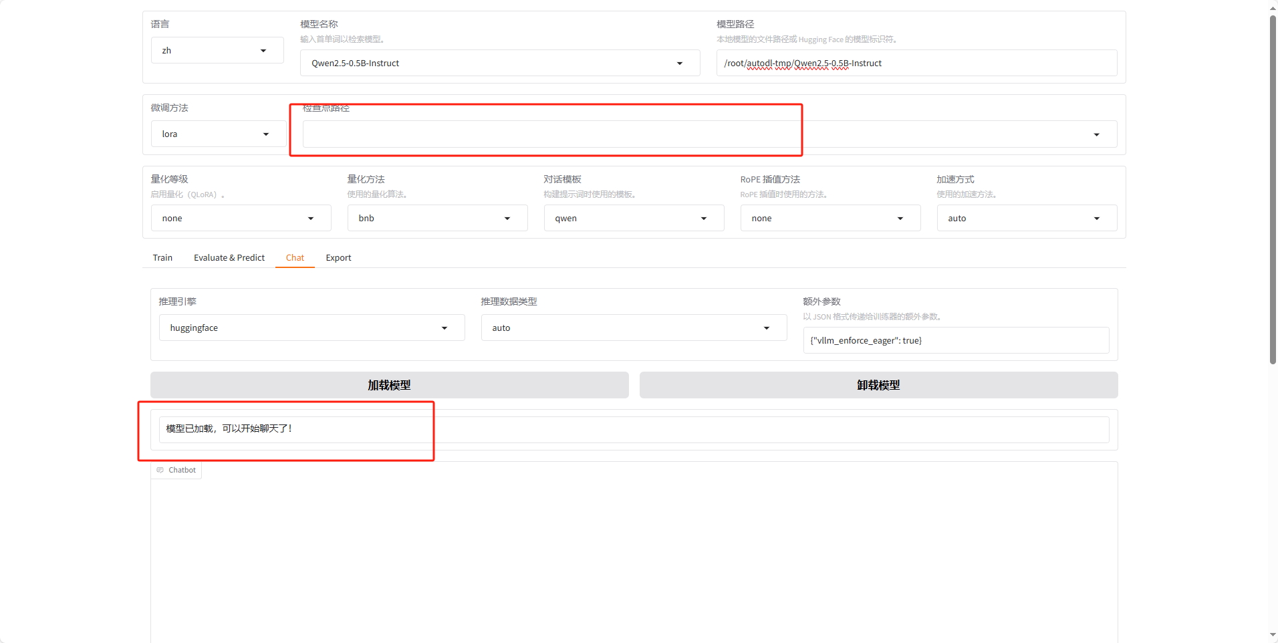Click the 加载模型 load model button
The height and width of the screenshot is (643, 1278).
389,386
